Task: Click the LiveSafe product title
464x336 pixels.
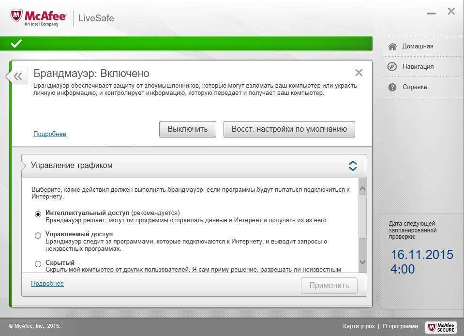Action: click(96, 18)
